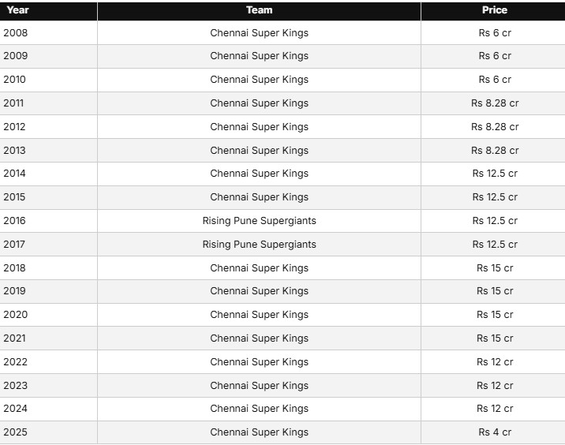Image resolution: width=565 pixels, height=445 pixels.
Task: Click Chennai Super Kings in 2018 row
Action: [x=259, y=268]
